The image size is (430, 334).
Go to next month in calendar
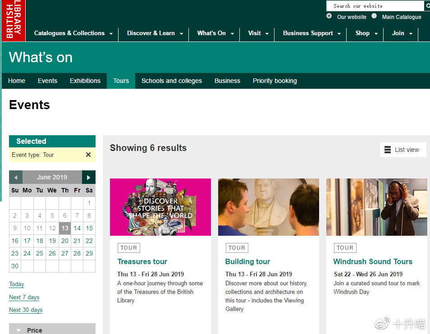pyautogui.click(x=89, y=177)
